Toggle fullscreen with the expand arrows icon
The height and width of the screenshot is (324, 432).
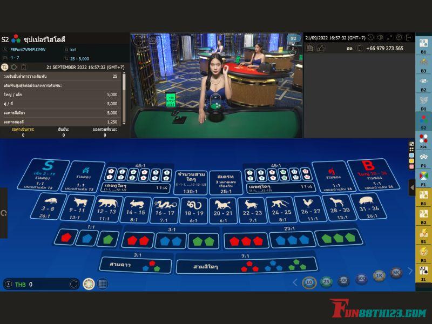pos(389,37)
